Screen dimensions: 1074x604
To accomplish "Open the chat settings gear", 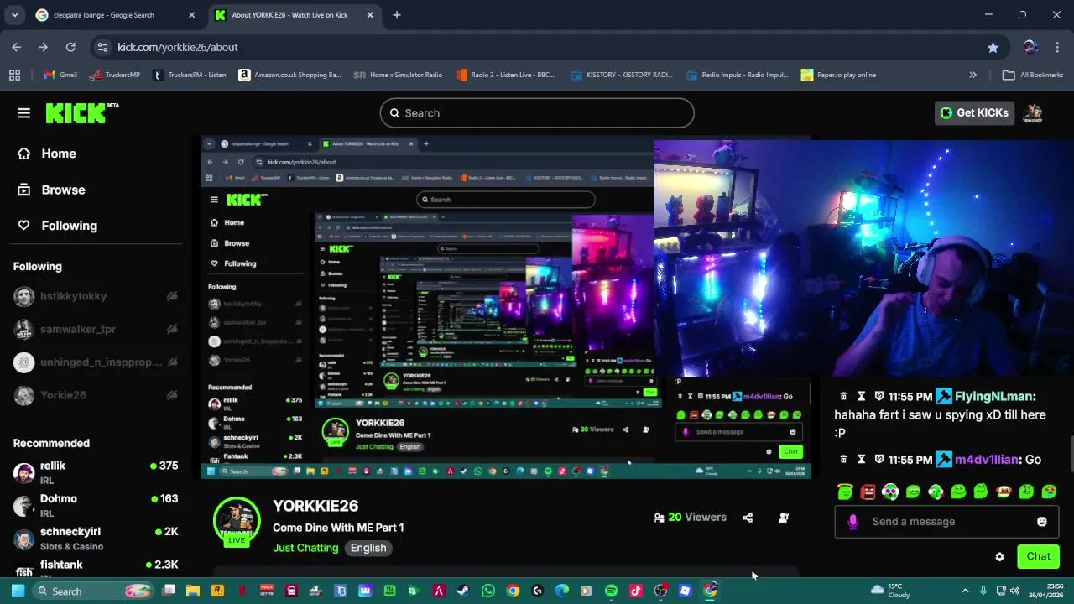I will (x=999, y=556).
